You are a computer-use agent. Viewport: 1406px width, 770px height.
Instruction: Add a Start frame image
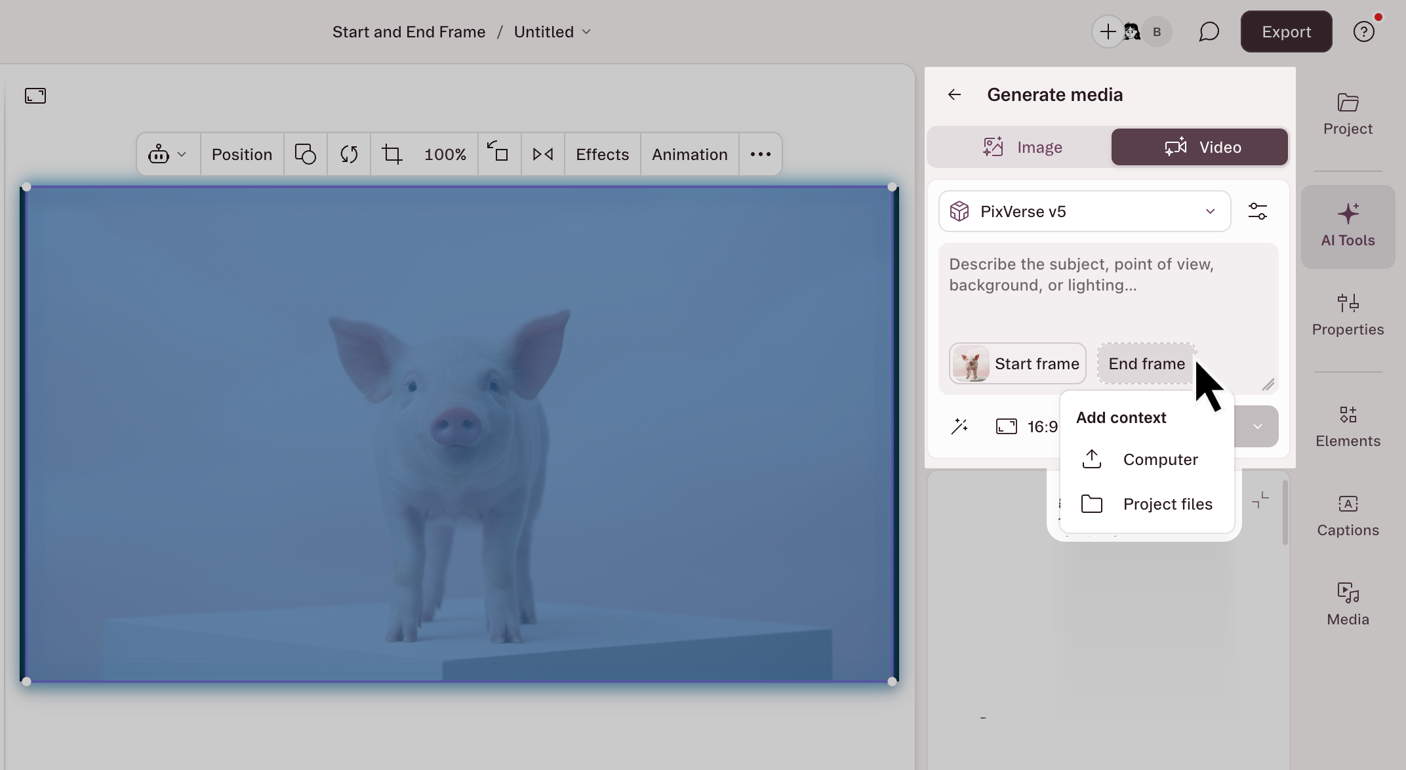coord(1017,363)
